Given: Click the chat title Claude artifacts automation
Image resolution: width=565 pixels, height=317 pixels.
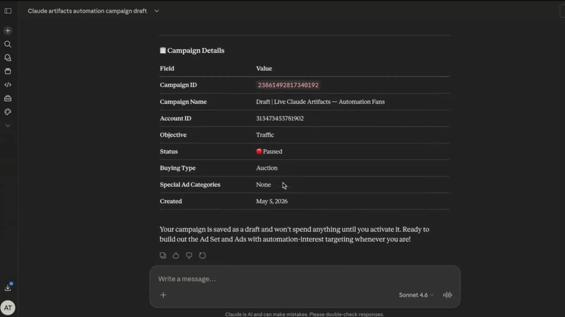Looking at the screenshot, I should (x=87, y=11).
